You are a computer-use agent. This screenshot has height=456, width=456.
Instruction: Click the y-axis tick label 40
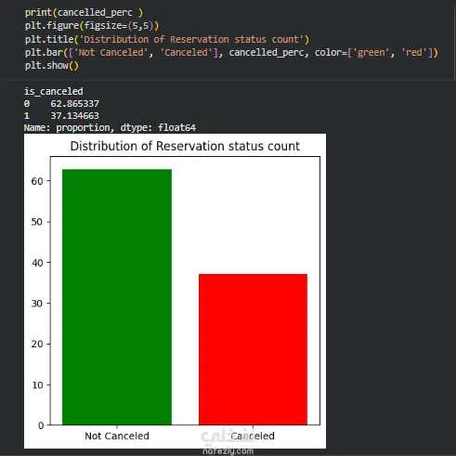point(37,263)
